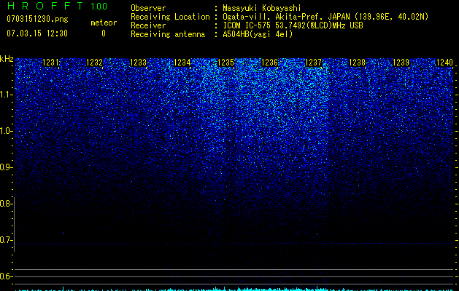This screenshot has height=291, width=459.
Task: Click the 1235 time marker
Action: point(225,63)
